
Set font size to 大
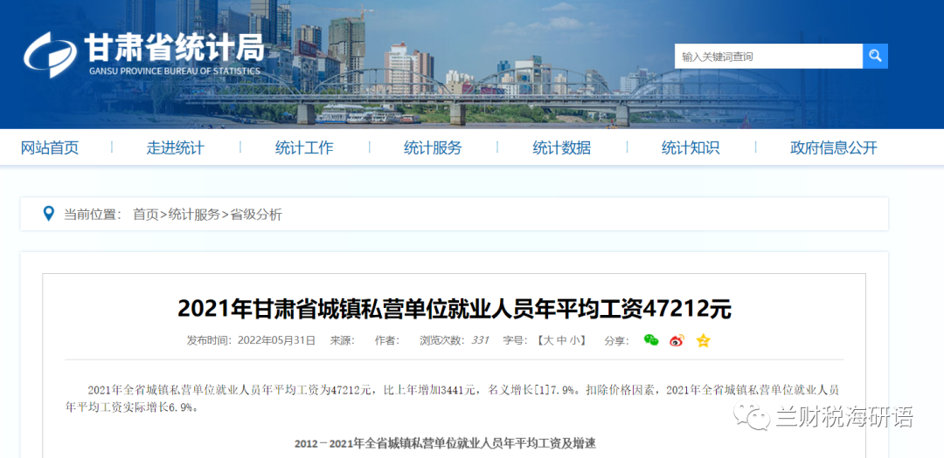(x=548, y=340)
